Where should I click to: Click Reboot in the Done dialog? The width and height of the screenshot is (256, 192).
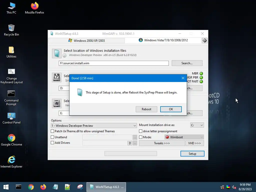point(146,109)
